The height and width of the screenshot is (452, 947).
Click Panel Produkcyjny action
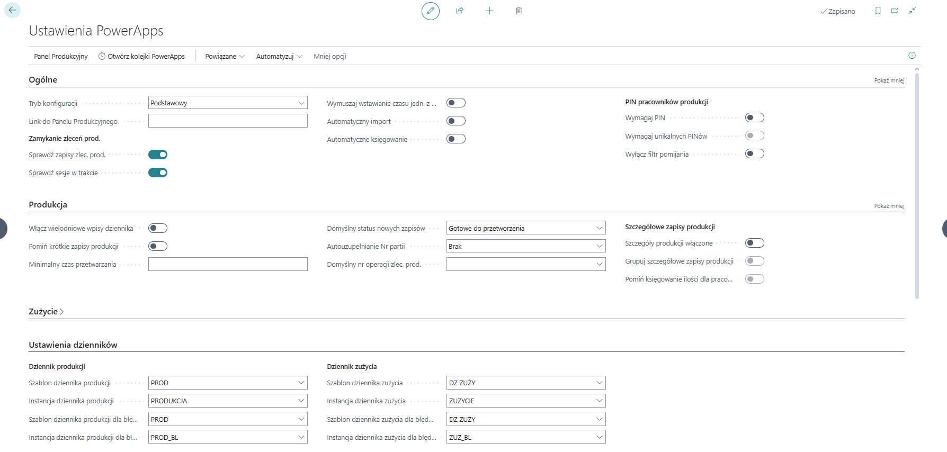tap(61, 56)
